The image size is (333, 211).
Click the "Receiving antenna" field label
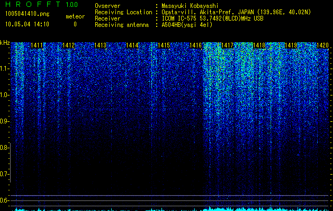click(x=122, y=25)
